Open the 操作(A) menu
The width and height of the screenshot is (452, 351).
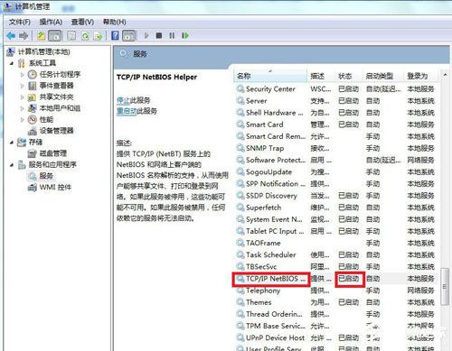(51, 22)
